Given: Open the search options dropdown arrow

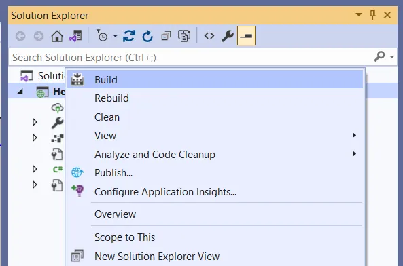Looking at the screenshot, I should [x=392, y=57].
